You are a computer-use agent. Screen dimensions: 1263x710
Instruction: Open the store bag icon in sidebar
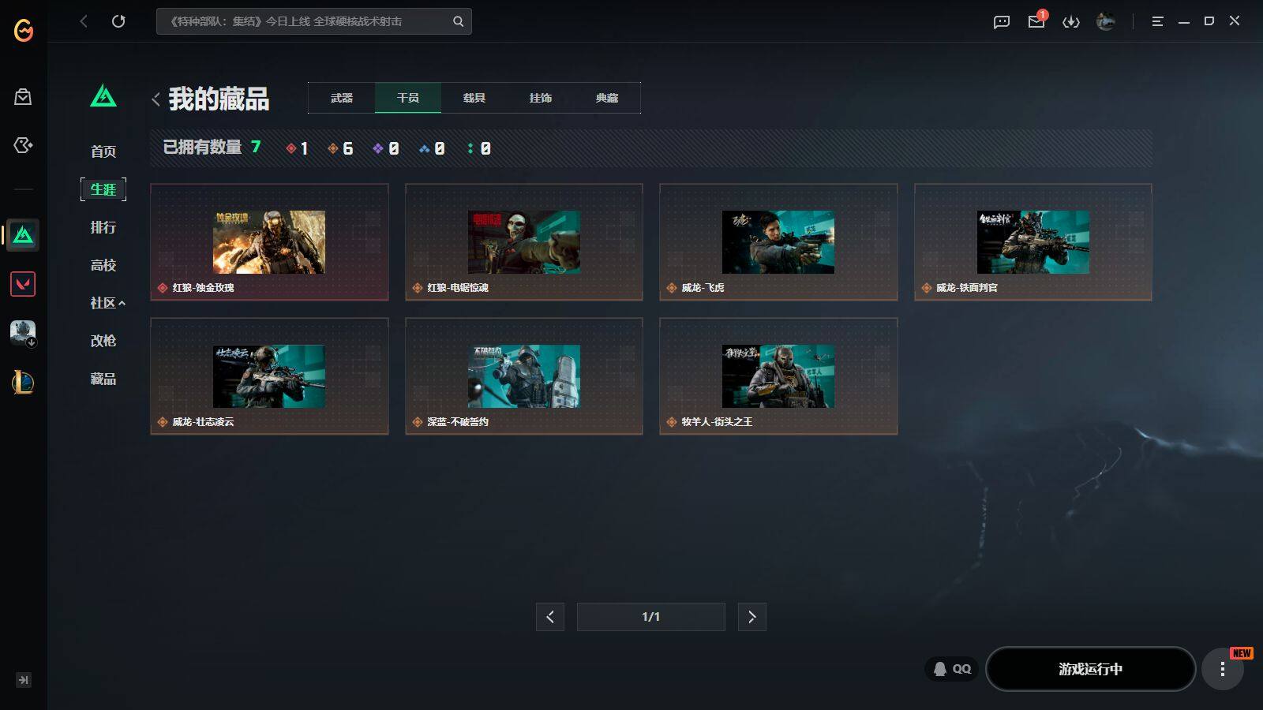click(23, 97)
